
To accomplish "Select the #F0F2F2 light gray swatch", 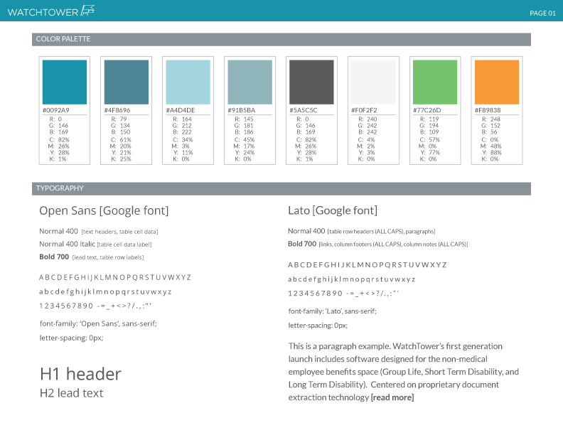I will (373, 82).
